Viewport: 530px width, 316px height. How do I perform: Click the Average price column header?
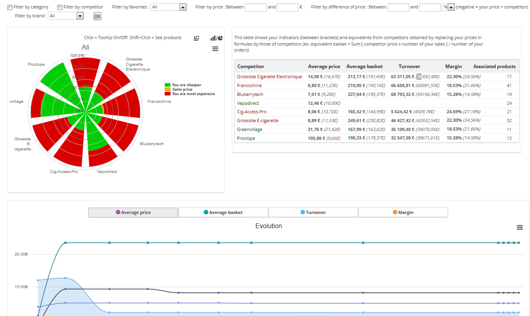324,67
